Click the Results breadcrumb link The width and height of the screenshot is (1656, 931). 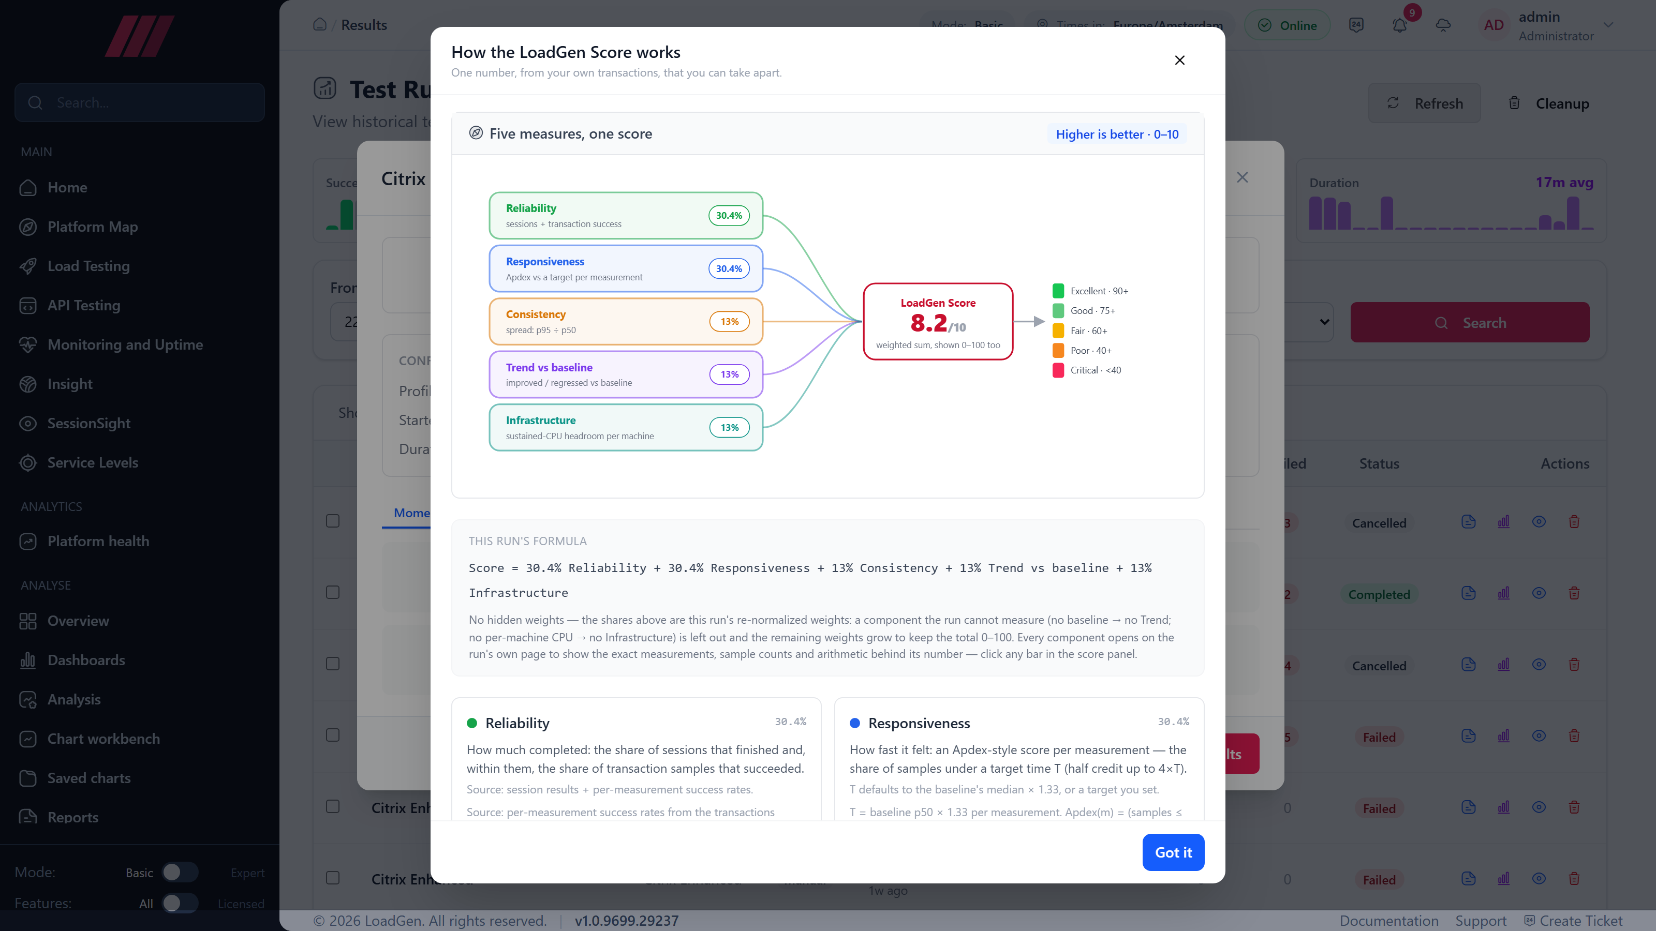click(364, 25)
